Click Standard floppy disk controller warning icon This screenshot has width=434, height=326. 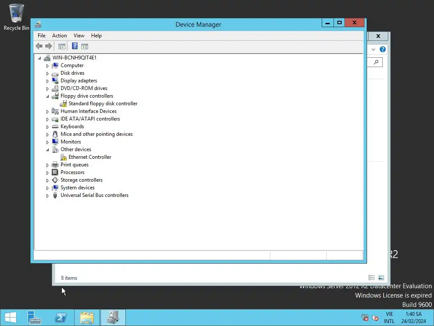click(x=64, y=104)
